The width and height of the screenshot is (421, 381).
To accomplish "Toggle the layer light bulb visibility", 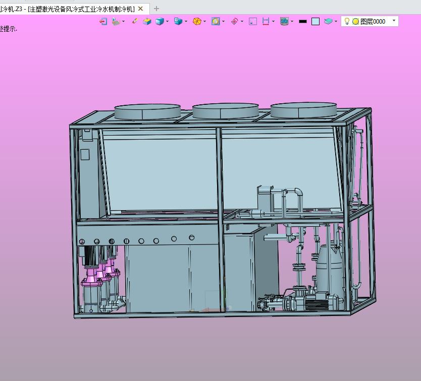I will click(347, 22).
